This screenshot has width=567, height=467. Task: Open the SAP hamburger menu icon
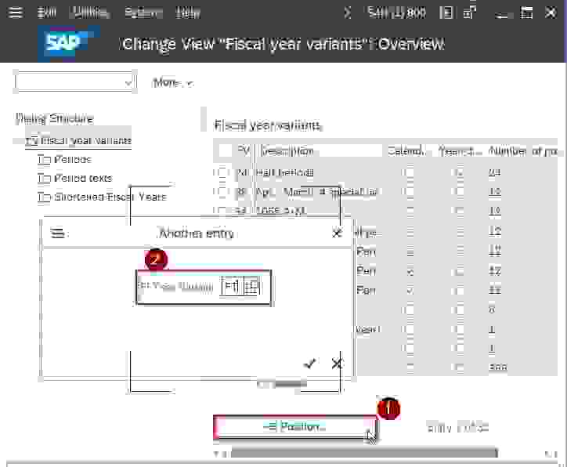(16, 13)
